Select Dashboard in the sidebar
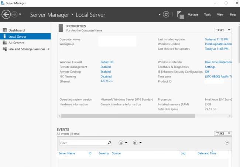 25,30
